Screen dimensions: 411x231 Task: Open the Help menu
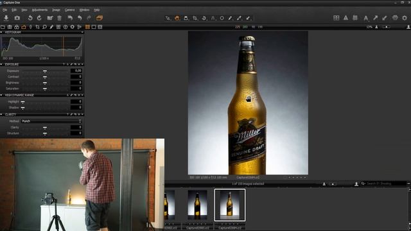[97, 10]
